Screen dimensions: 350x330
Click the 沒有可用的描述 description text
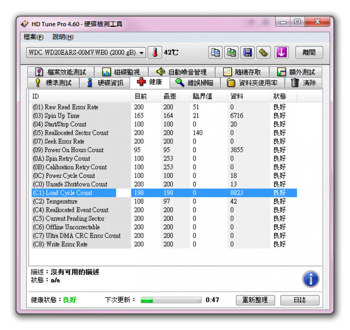point(75,272)
